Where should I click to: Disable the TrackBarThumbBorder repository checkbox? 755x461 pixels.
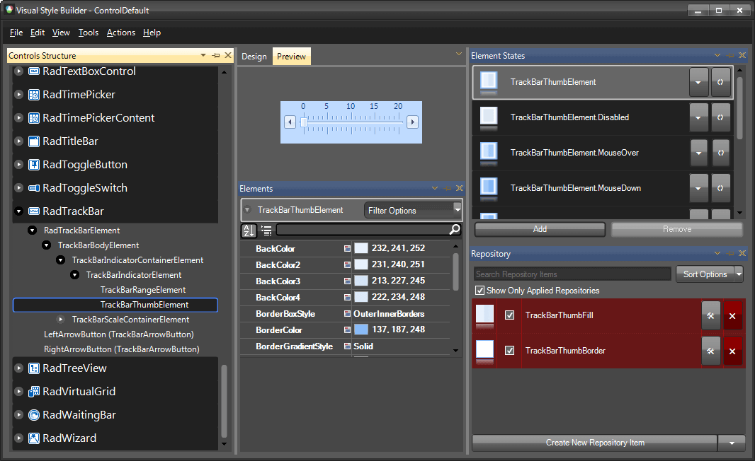pos(510,351)
